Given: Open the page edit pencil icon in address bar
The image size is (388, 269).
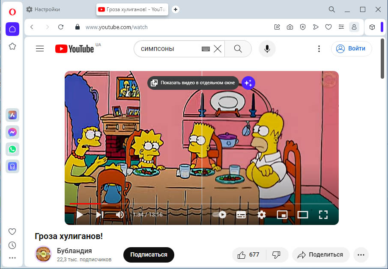Looking at the screenshot, I should [x=277, y=27].
